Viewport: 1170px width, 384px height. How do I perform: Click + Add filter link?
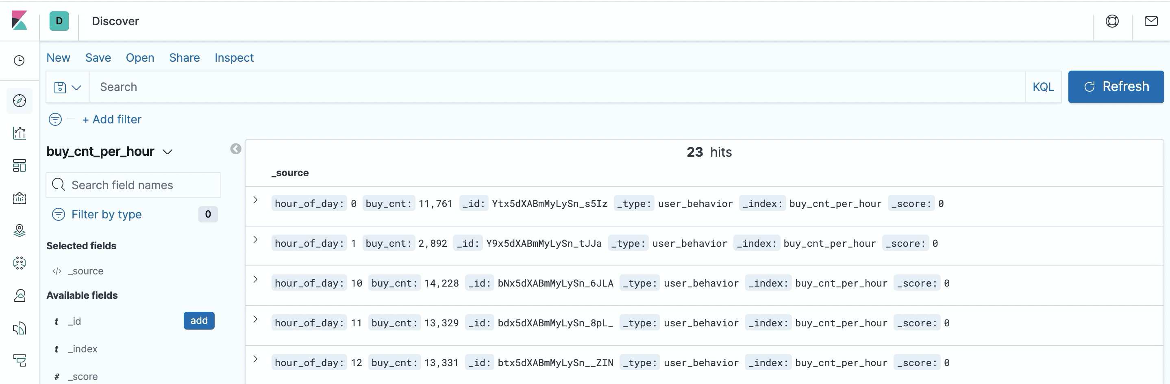[x=112, y=119]
